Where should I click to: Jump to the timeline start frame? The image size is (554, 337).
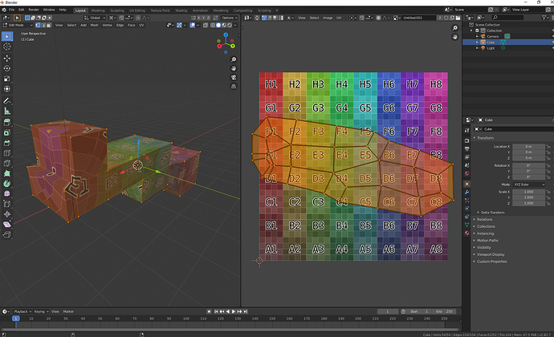click(216, 311)
